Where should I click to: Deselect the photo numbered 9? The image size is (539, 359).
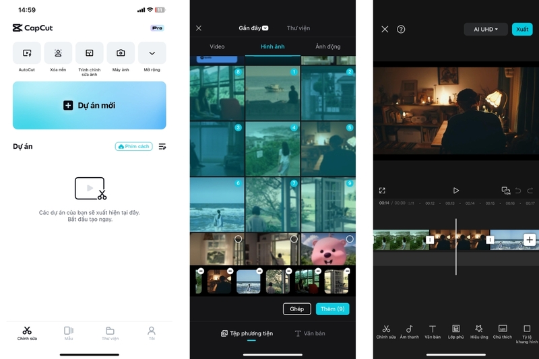pos(350,183)
